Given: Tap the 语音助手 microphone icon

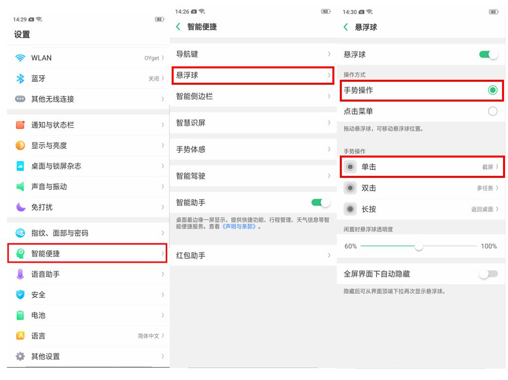Looking at the screenshot, I should click(x=20, y=274).
